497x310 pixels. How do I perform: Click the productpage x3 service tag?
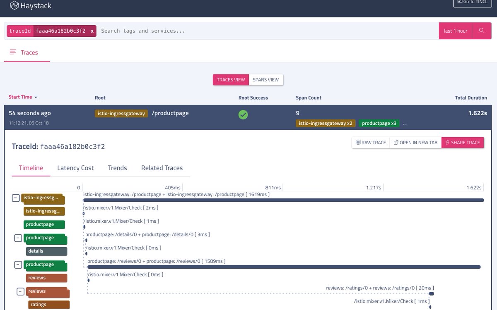379,123
